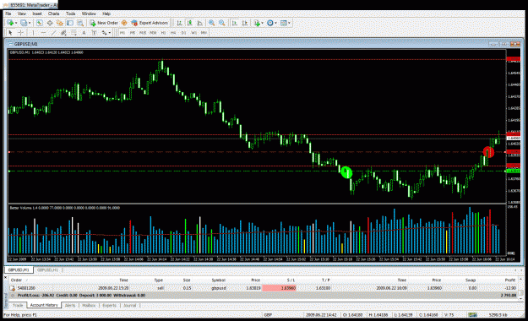Select the equidistant channel tool
The image size is (528, 321).
tap(63, 33)
